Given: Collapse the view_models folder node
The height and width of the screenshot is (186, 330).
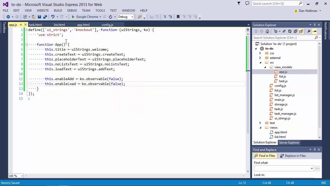Looking at the screenshot, I should [x=265, y=67].
